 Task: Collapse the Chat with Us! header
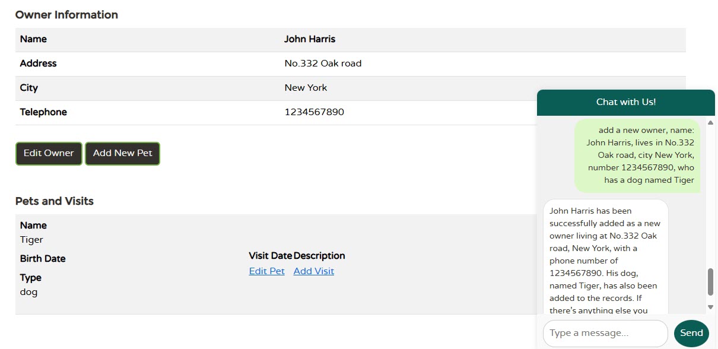click(626, 102)
